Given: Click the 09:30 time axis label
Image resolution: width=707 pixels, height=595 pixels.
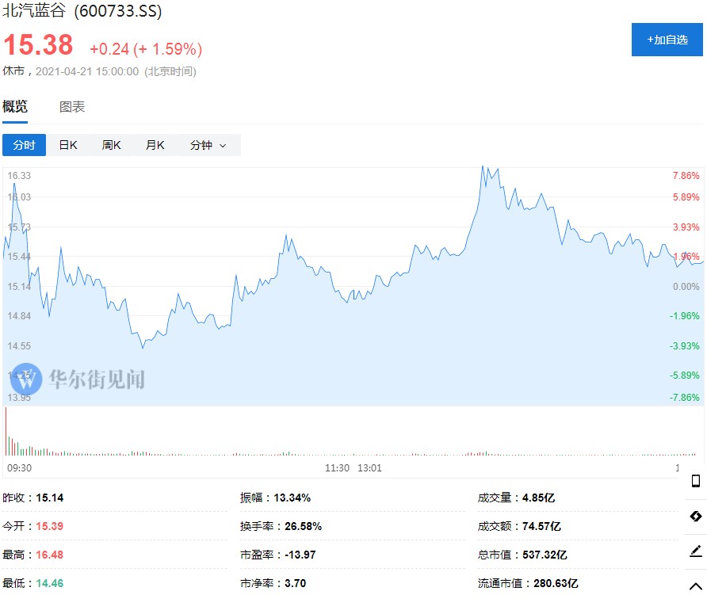Looking at the screenshot, I should pyautogui.click(x=19, y=468).
